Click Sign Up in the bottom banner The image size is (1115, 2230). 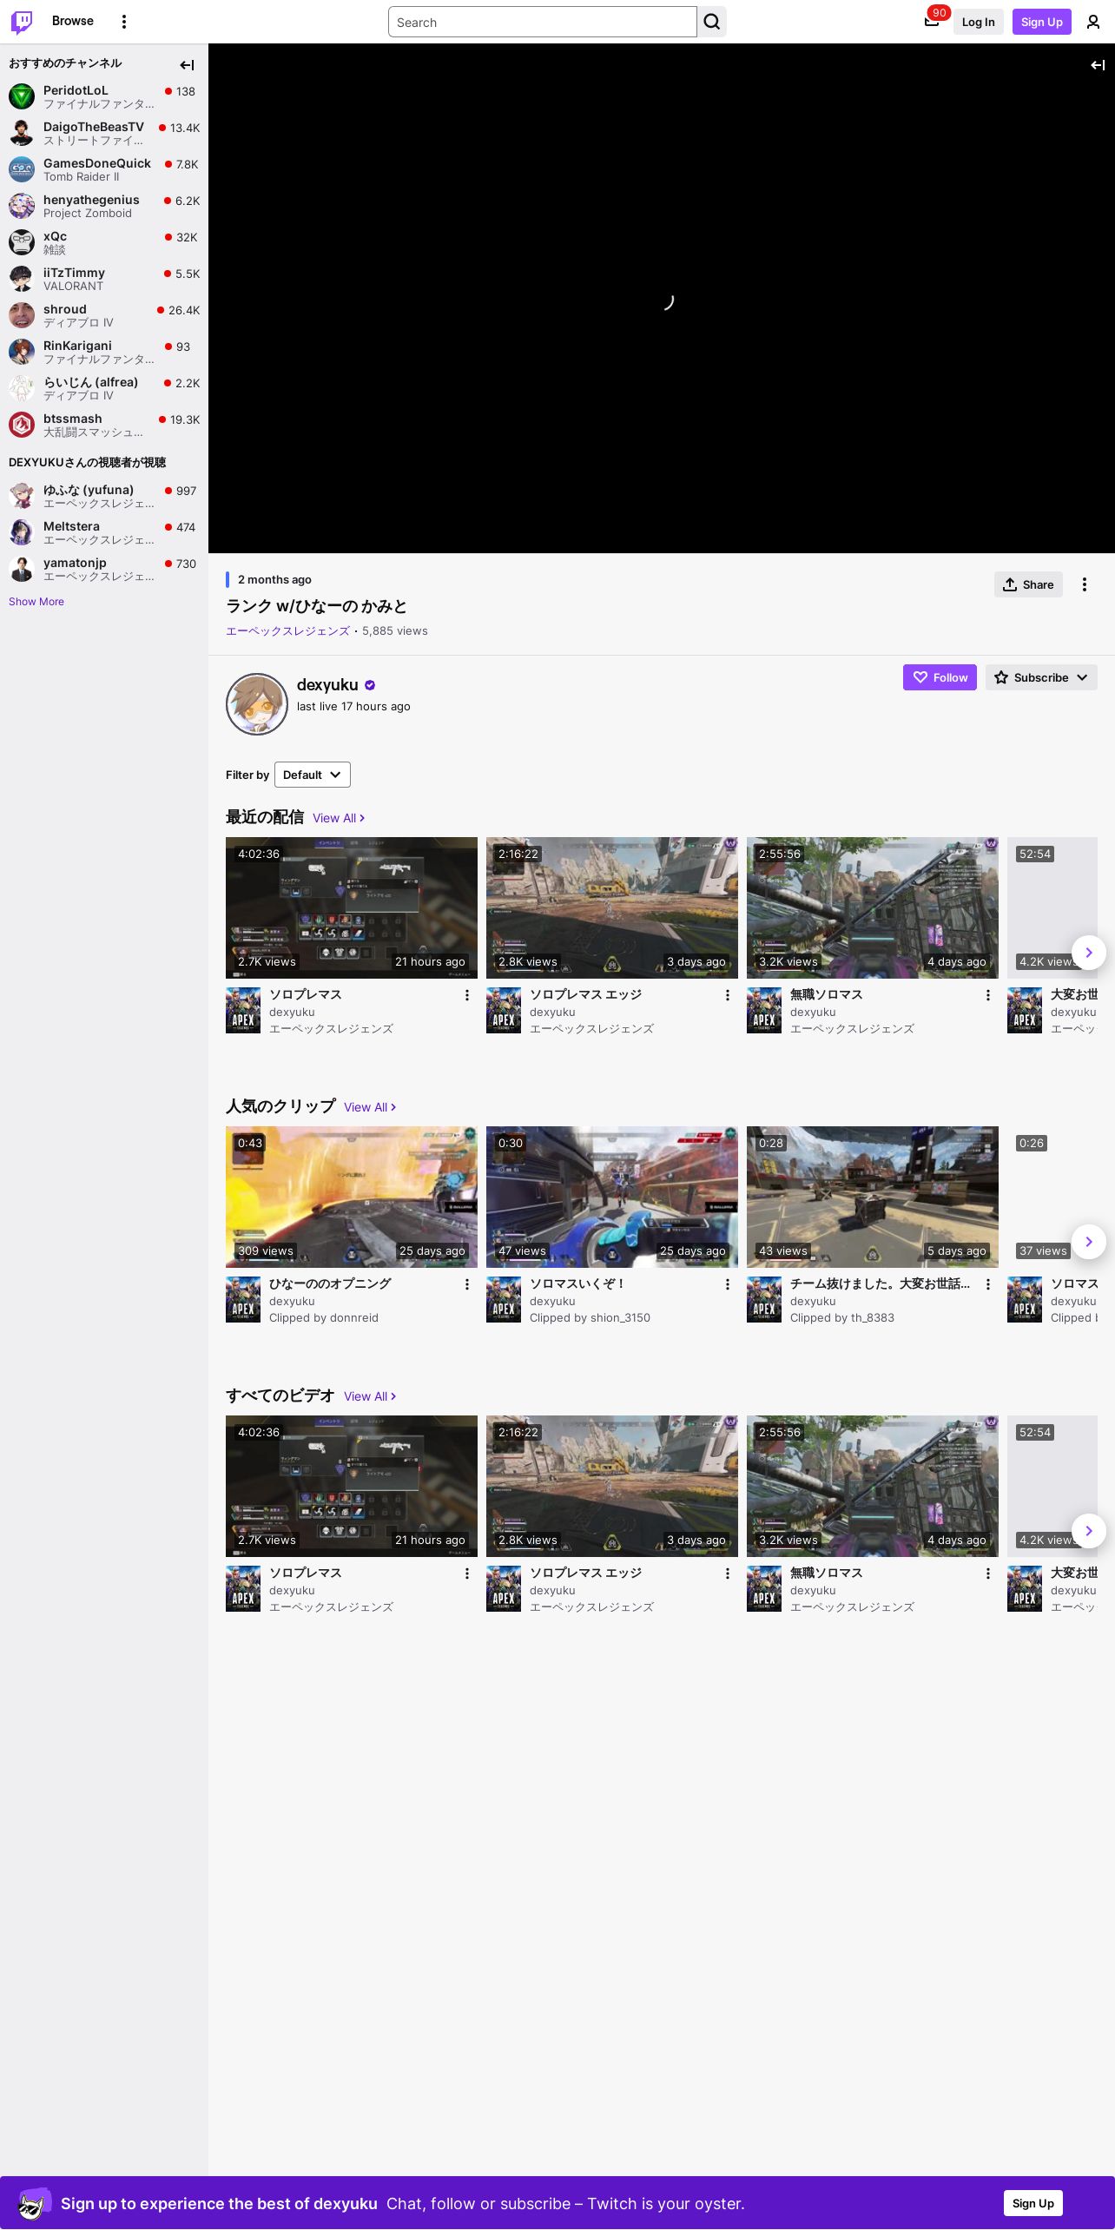point(1033,2203)
